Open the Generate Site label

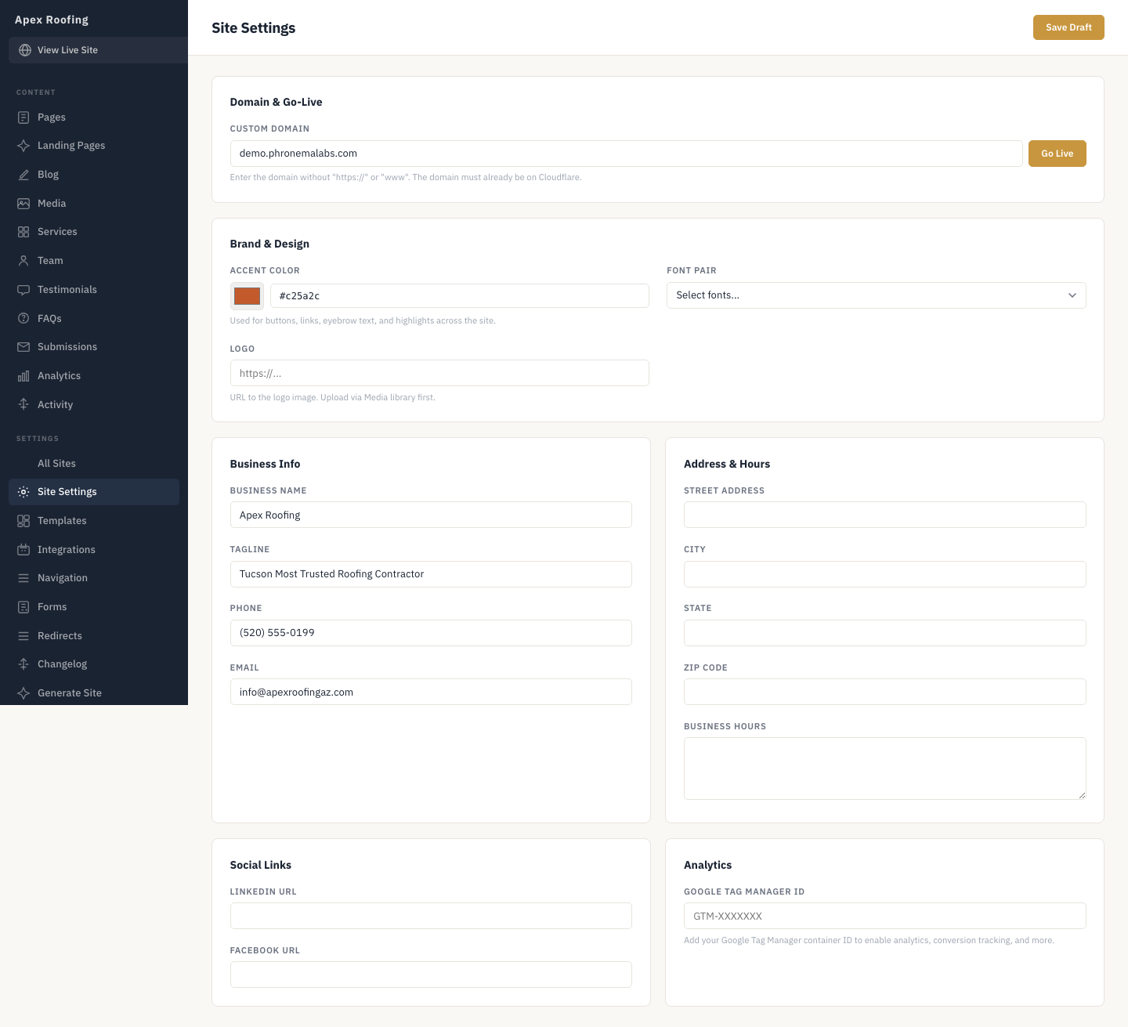click(70, 693)
